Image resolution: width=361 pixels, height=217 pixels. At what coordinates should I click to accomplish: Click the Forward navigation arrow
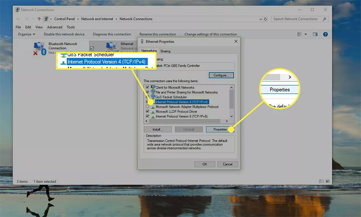pos(27,19)
